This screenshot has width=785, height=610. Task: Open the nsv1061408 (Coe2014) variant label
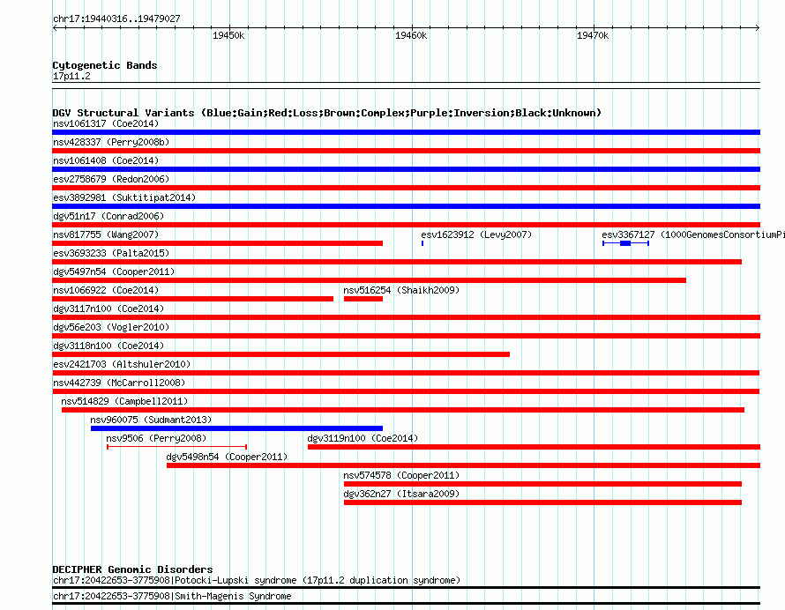[x=106, y=160]
